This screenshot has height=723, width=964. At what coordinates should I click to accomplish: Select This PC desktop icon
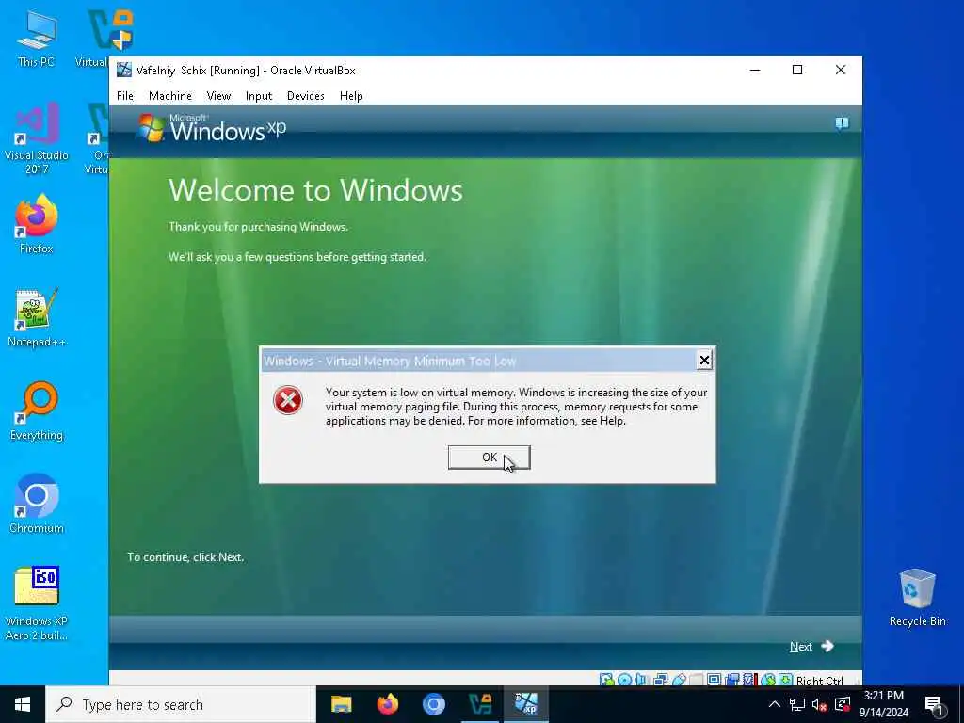pos(37,39)
